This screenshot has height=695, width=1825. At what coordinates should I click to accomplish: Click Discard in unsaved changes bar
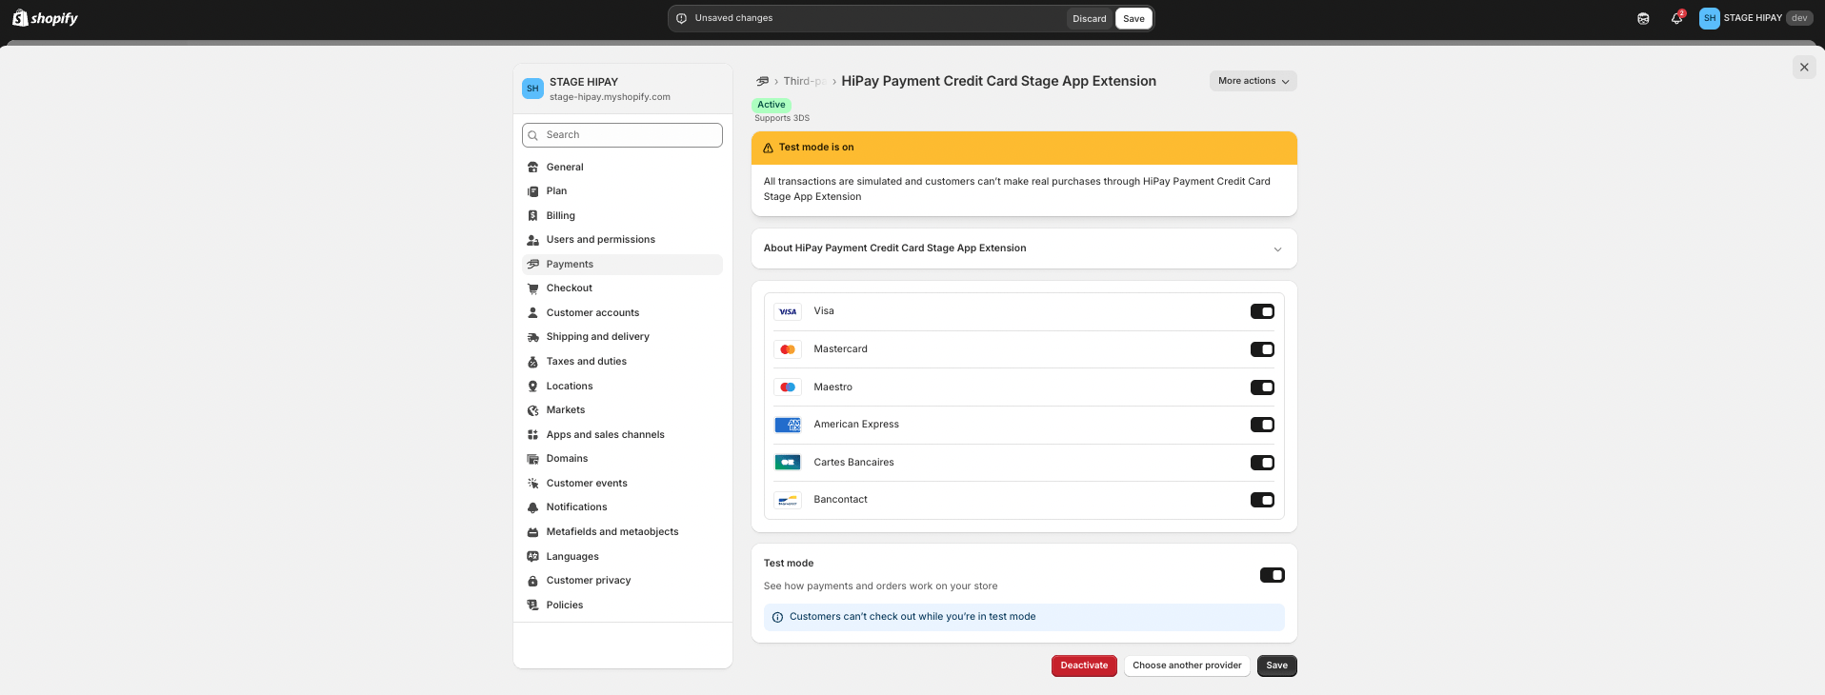pos(1090,18)
